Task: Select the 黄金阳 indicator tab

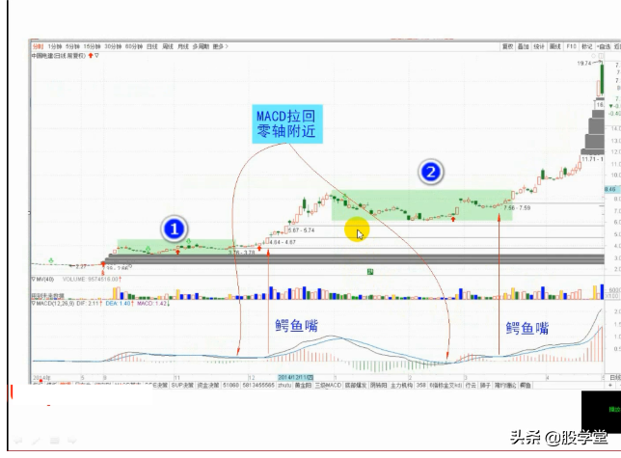Action: coord(303,385)
